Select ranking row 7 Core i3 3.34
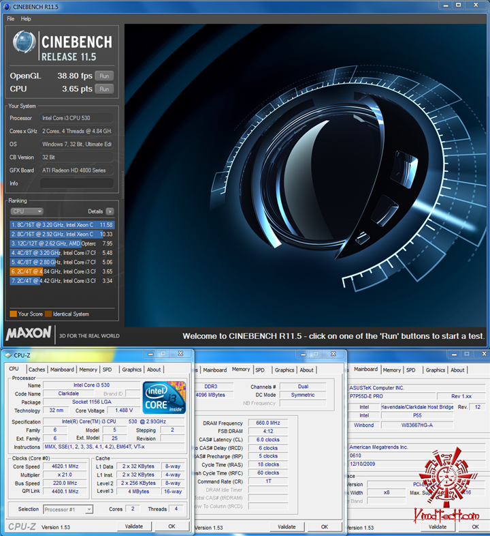490x536 pixels. pyautogui.click(x=62, y=281)
